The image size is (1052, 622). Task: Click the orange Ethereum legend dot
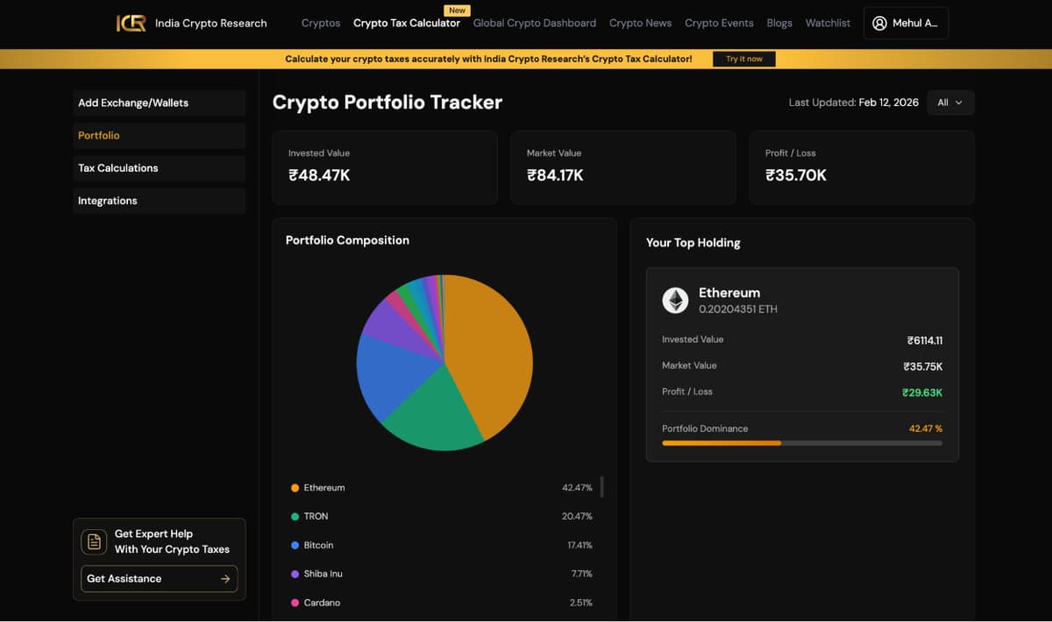tap(295, 488)
